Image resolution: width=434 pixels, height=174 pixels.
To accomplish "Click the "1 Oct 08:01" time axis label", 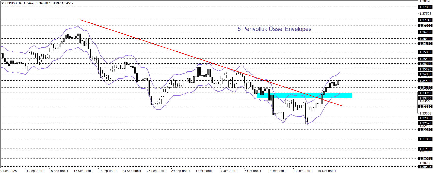I will point(204,171).
